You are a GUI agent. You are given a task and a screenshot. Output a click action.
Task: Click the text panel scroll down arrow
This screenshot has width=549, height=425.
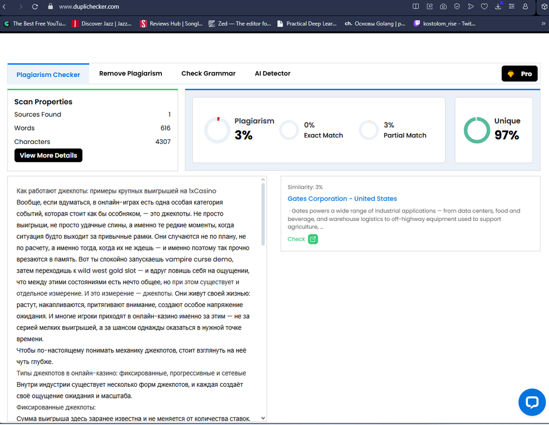(x=263, y=418)
